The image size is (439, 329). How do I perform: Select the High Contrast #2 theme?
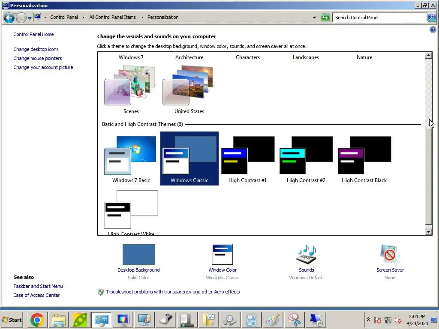(x=306, y=159)
